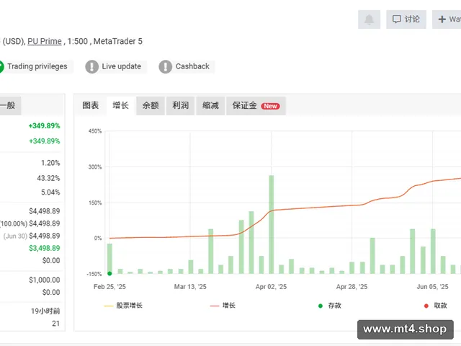Image resolution: width=461 pixels, height=346 pixels.
Task: Click the Apr 28, '25 axis label
Action: 352,287
